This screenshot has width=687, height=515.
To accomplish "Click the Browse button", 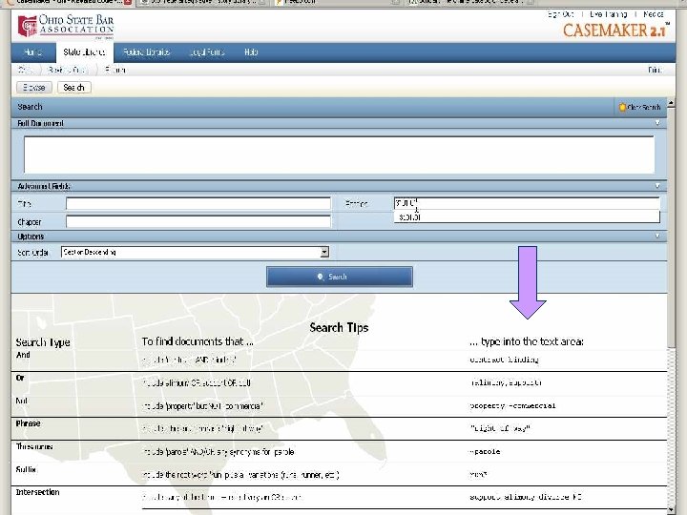I will [34, 87].
